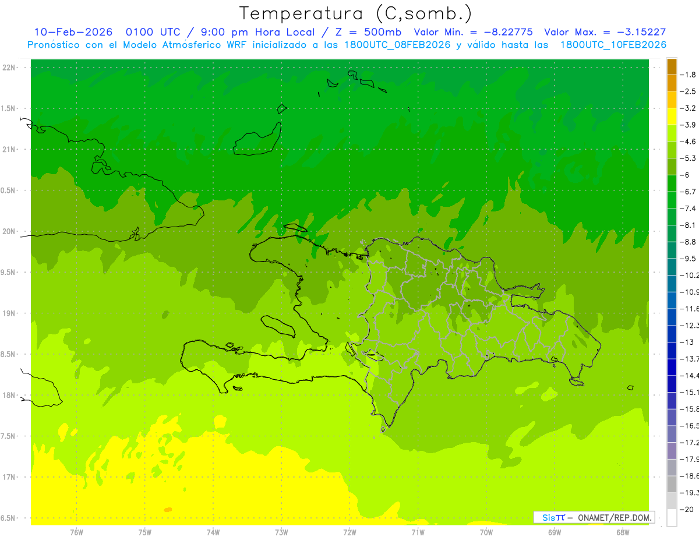Select the '1800UTC_10FEB2026' valid-until time
Screen dimensions: 699x540
point(613,45)
